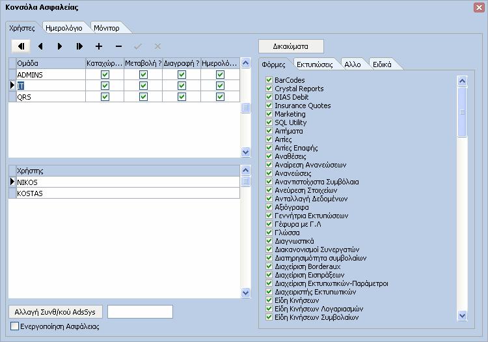Click the groups grid scroll-up arrow
Screen dimensions: 488x342
tap(245, 63)
